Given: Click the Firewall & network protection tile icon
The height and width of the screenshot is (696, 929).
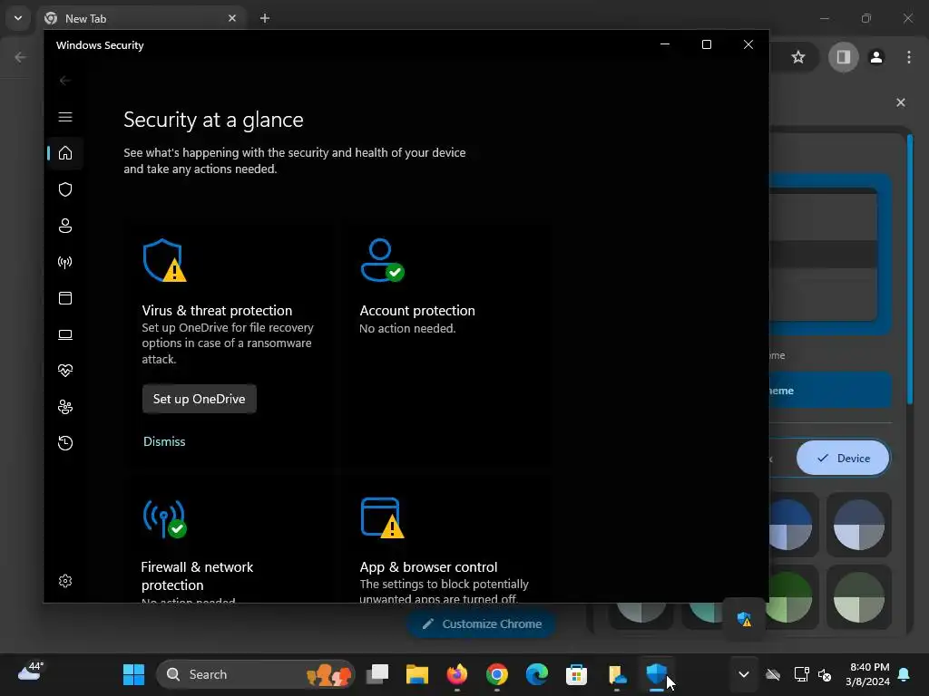Looking at the screenshot, I should pyautogui.click(x=164, y=519).
